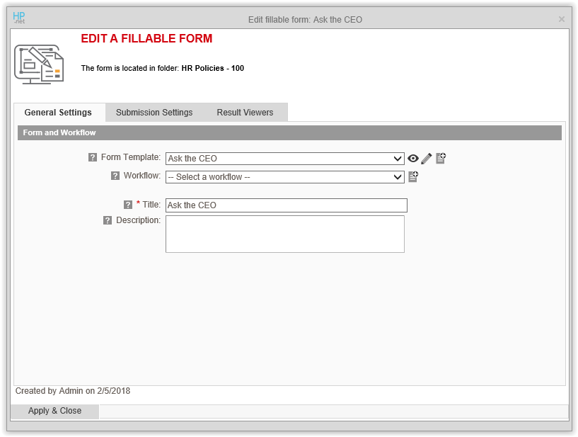Expand the Form Template dropdown
The width and height of the screenshot is (578, 437).
[285, 159]
